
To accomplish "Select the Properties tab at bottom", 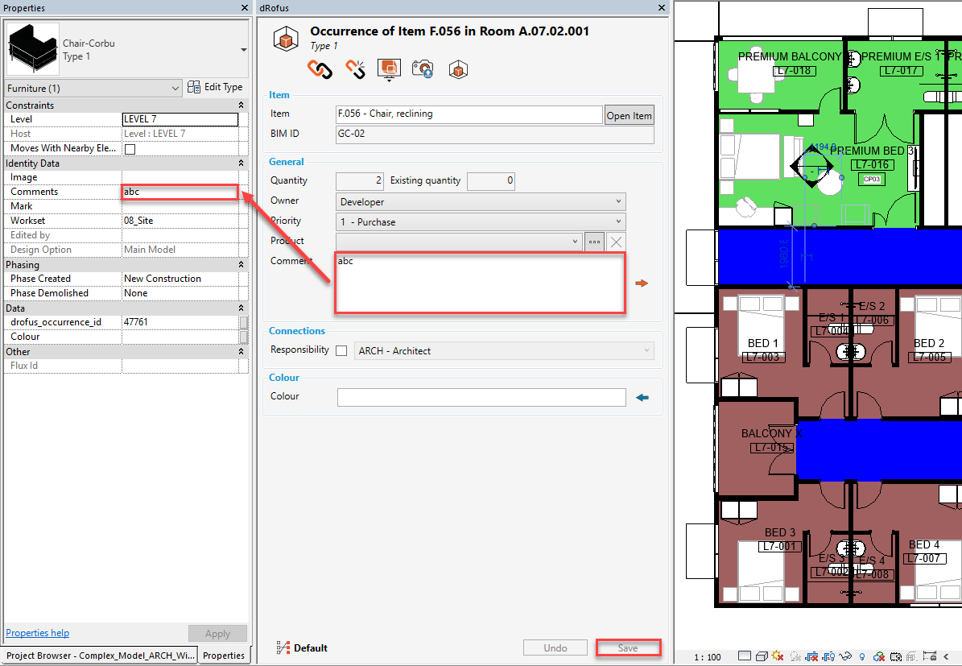I will (224, 656).
